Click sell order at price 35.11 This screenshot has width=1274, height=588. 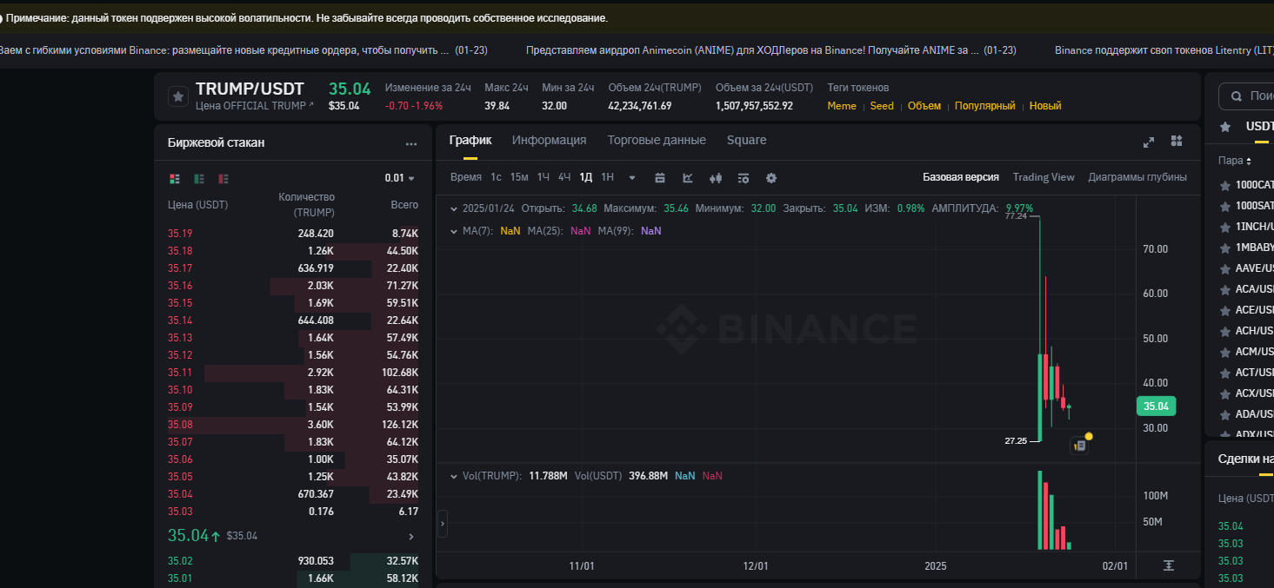click(293, 373)
